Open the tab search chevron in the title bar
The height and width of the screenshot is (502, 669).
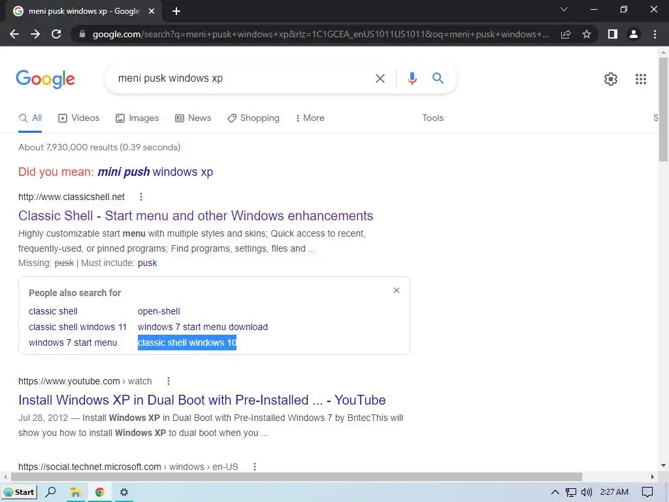click(564, 9)
